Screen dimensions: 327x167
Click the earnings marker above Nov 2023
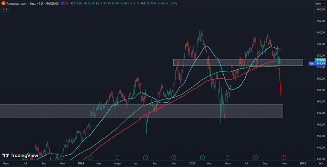[61, 157]
